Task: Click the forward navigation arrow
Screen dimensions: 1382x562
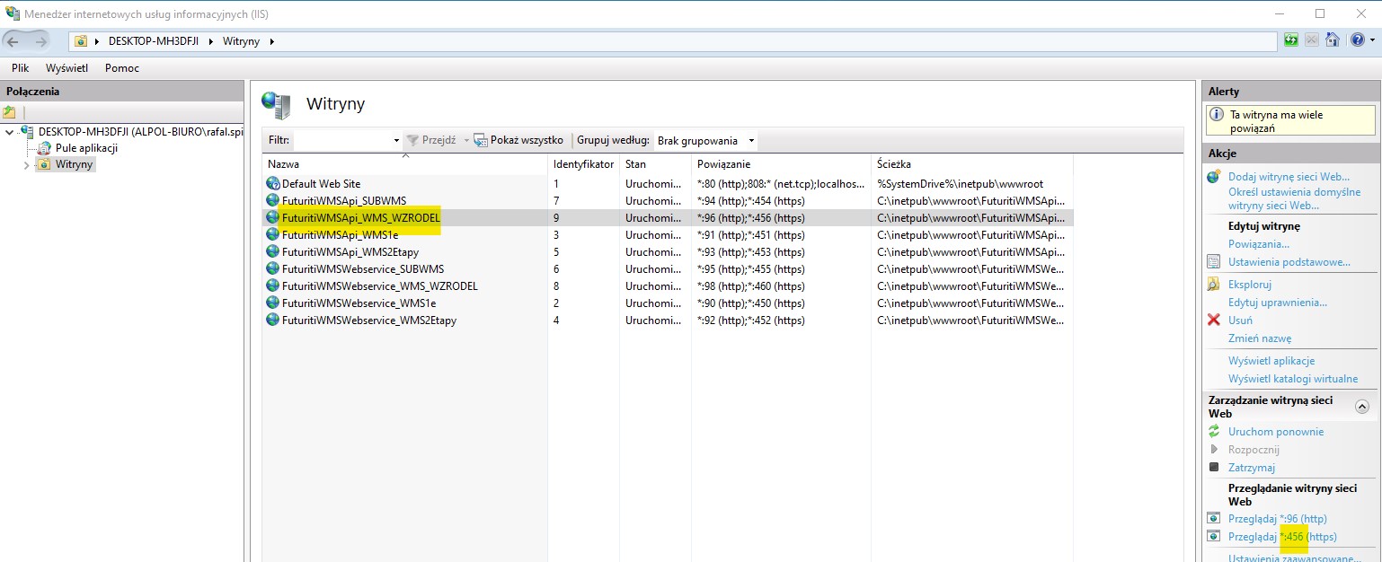Action: click(x=41, y=41)
